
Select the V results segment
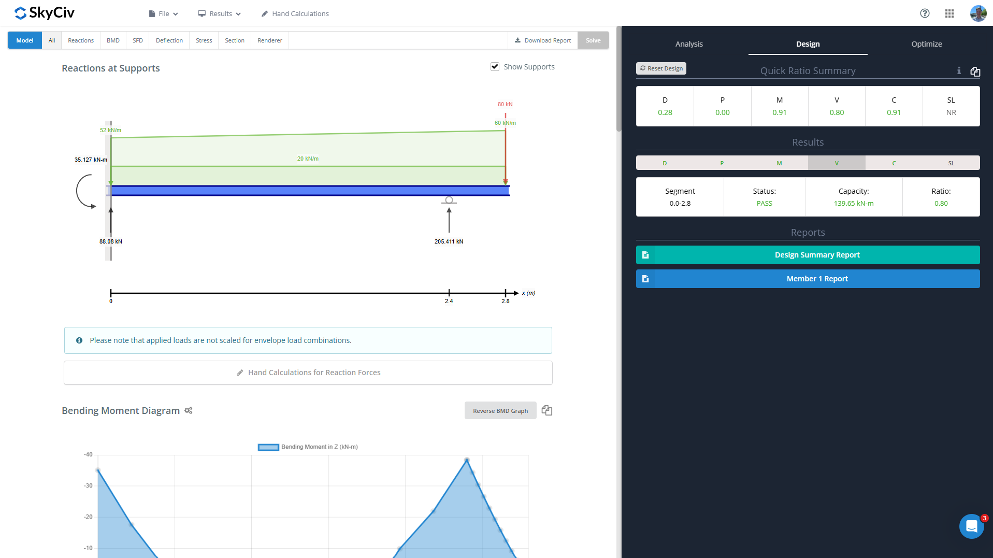(837, 163)
